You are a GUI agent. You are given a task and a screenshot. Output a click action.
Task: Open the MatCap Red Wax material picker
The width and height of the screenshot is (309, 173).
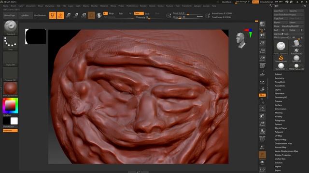click(11, 89)
